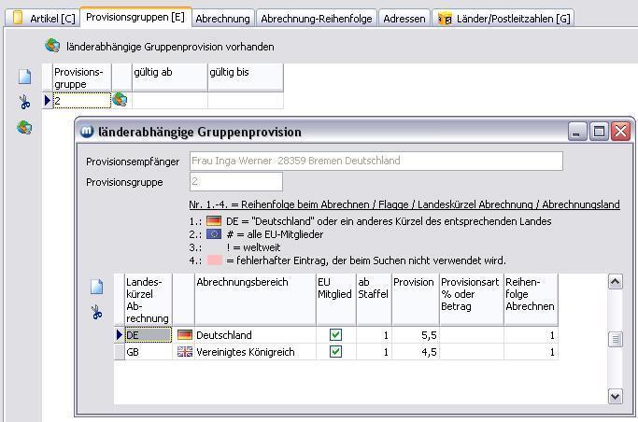Click globe icon beside Provisionsgruppe 2 row
This screenshot has width=638, height=422.
click(120, 100)
